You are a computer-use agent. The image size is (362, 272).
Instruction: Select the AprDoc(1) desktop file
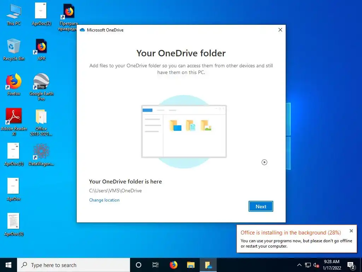click(x=14, y=154)
